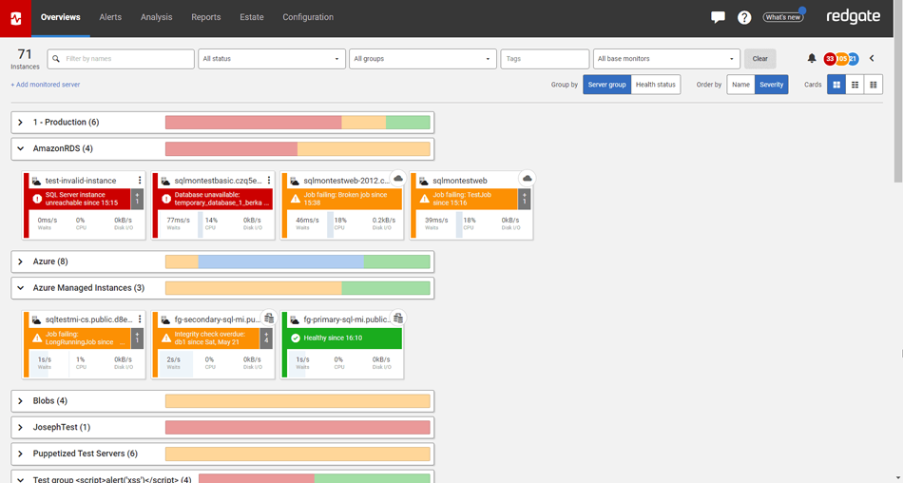903x483 pixels.
Task: Group by Server group
Action: pyautogui.click(x=607, y=85)
